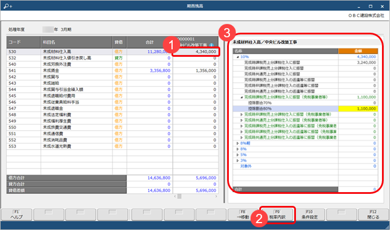Select row 542 未成賞与
This screenshot has width=390, height=230.
click(x=112, y=77)
